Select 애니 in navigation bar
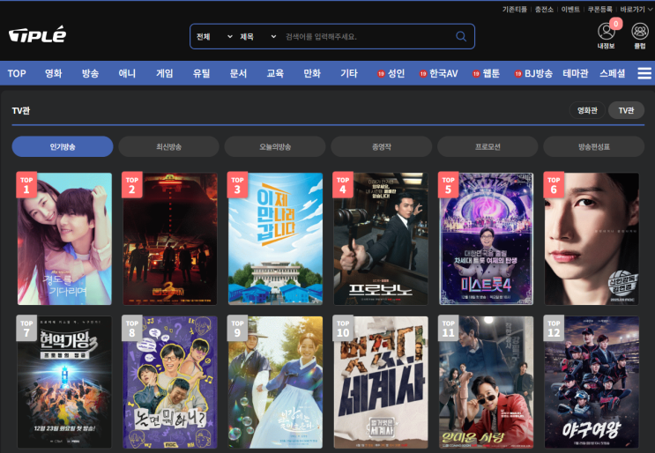655x453 pixels. click(x=127, y=73)
